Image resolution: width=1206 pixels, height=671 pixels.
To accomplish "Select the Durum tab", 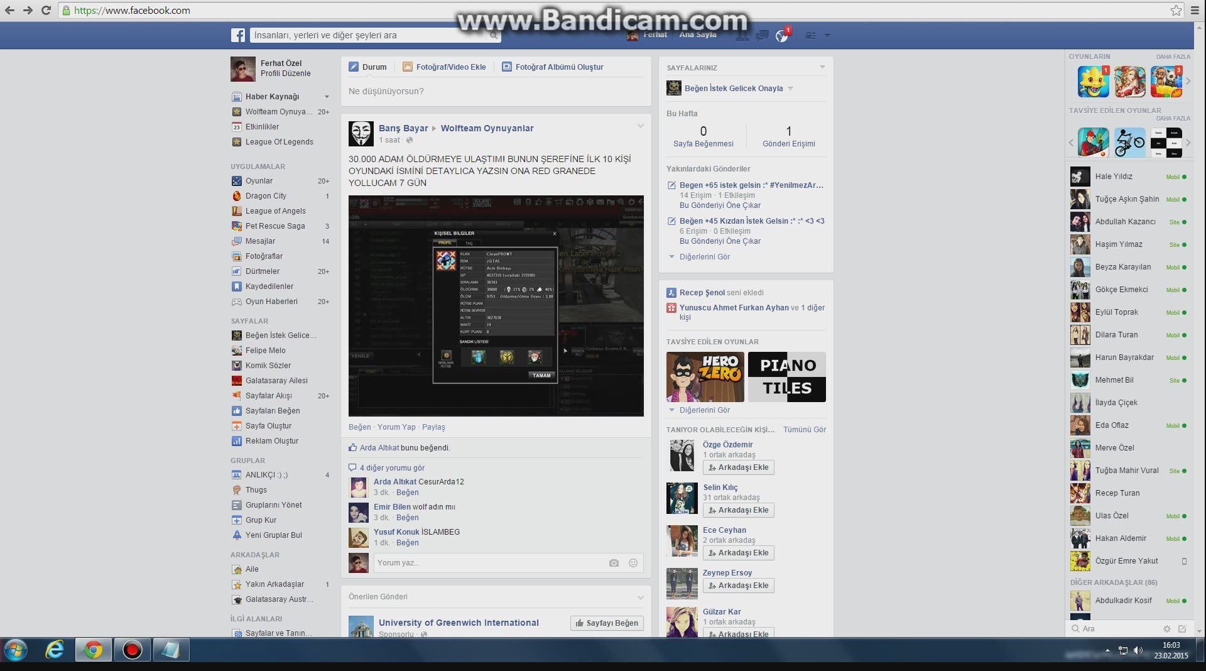I will pyautogui.click(x=368, y=67).
